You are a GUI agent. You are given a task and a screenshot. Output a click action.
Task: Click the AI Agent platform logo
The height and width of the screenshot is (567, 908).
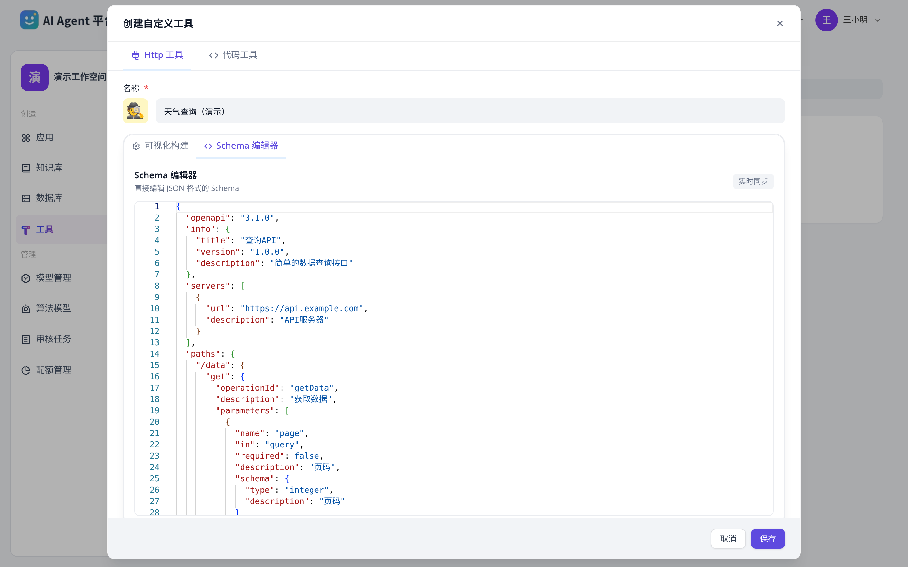point(29,20)
